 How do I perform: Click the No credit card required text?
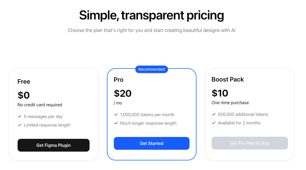[40, 105]
